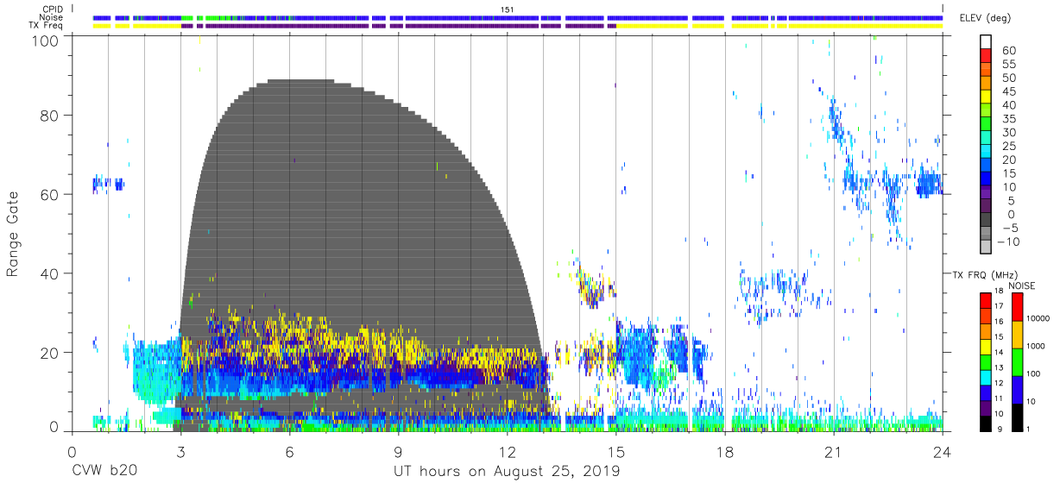Click the CPID value '151'
Screen dimensions: 1060x489
508,9
